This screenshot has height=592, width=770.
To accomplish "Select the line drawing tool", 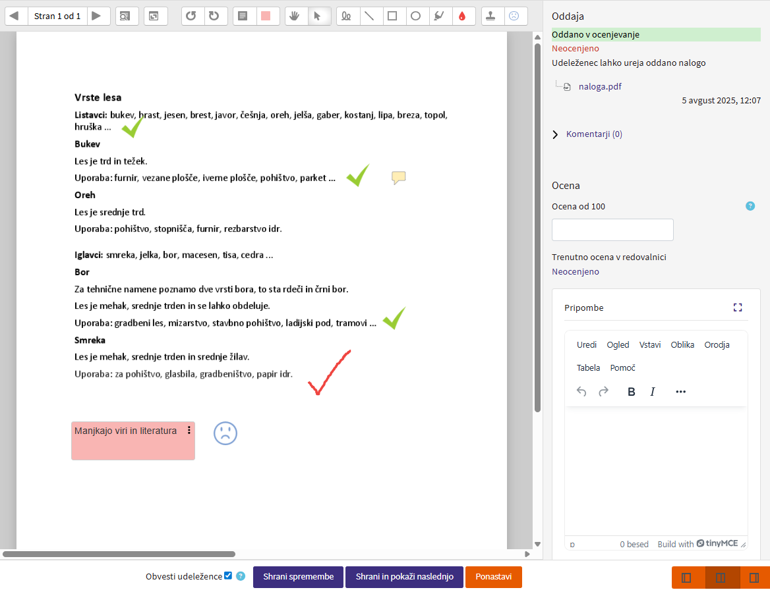I will 370,16.
